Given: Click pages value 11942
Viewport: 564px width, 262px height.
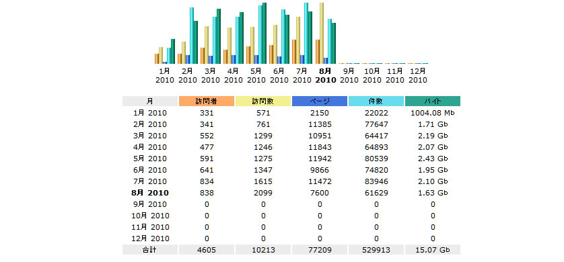Looking at the screenshot, I should [x=320, y=159].
